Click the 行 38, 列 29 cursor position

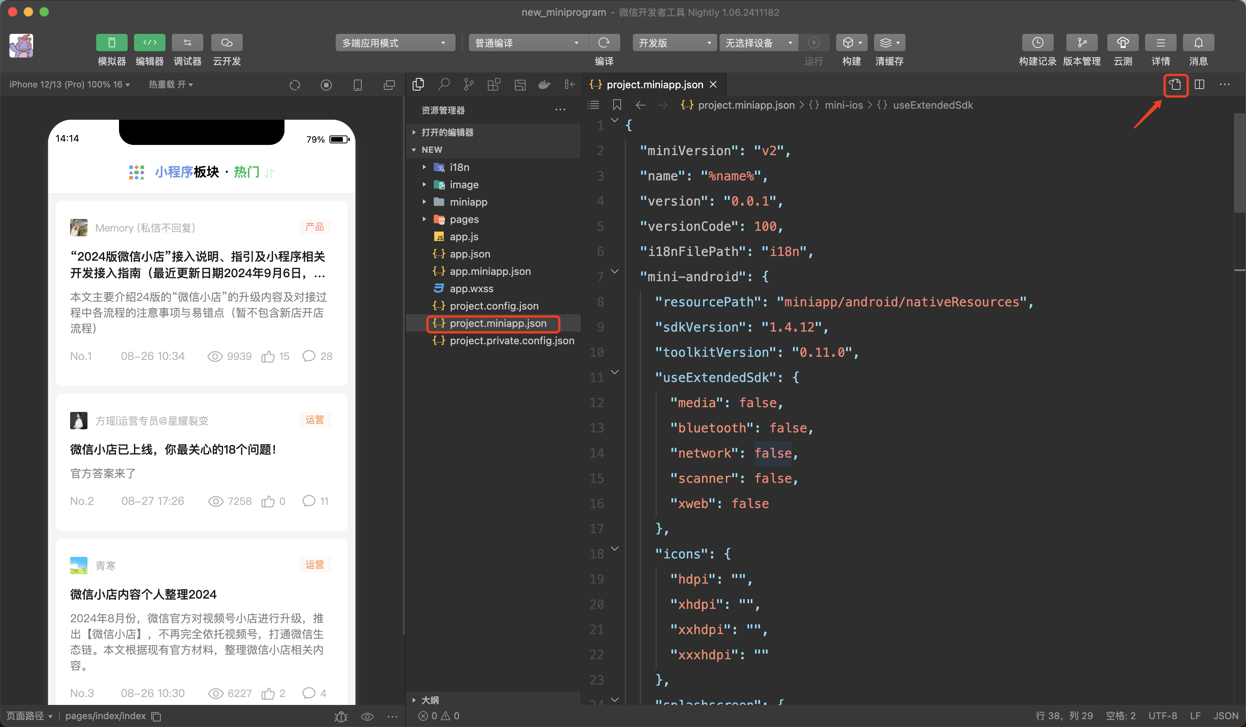[x=1064, y=716]
